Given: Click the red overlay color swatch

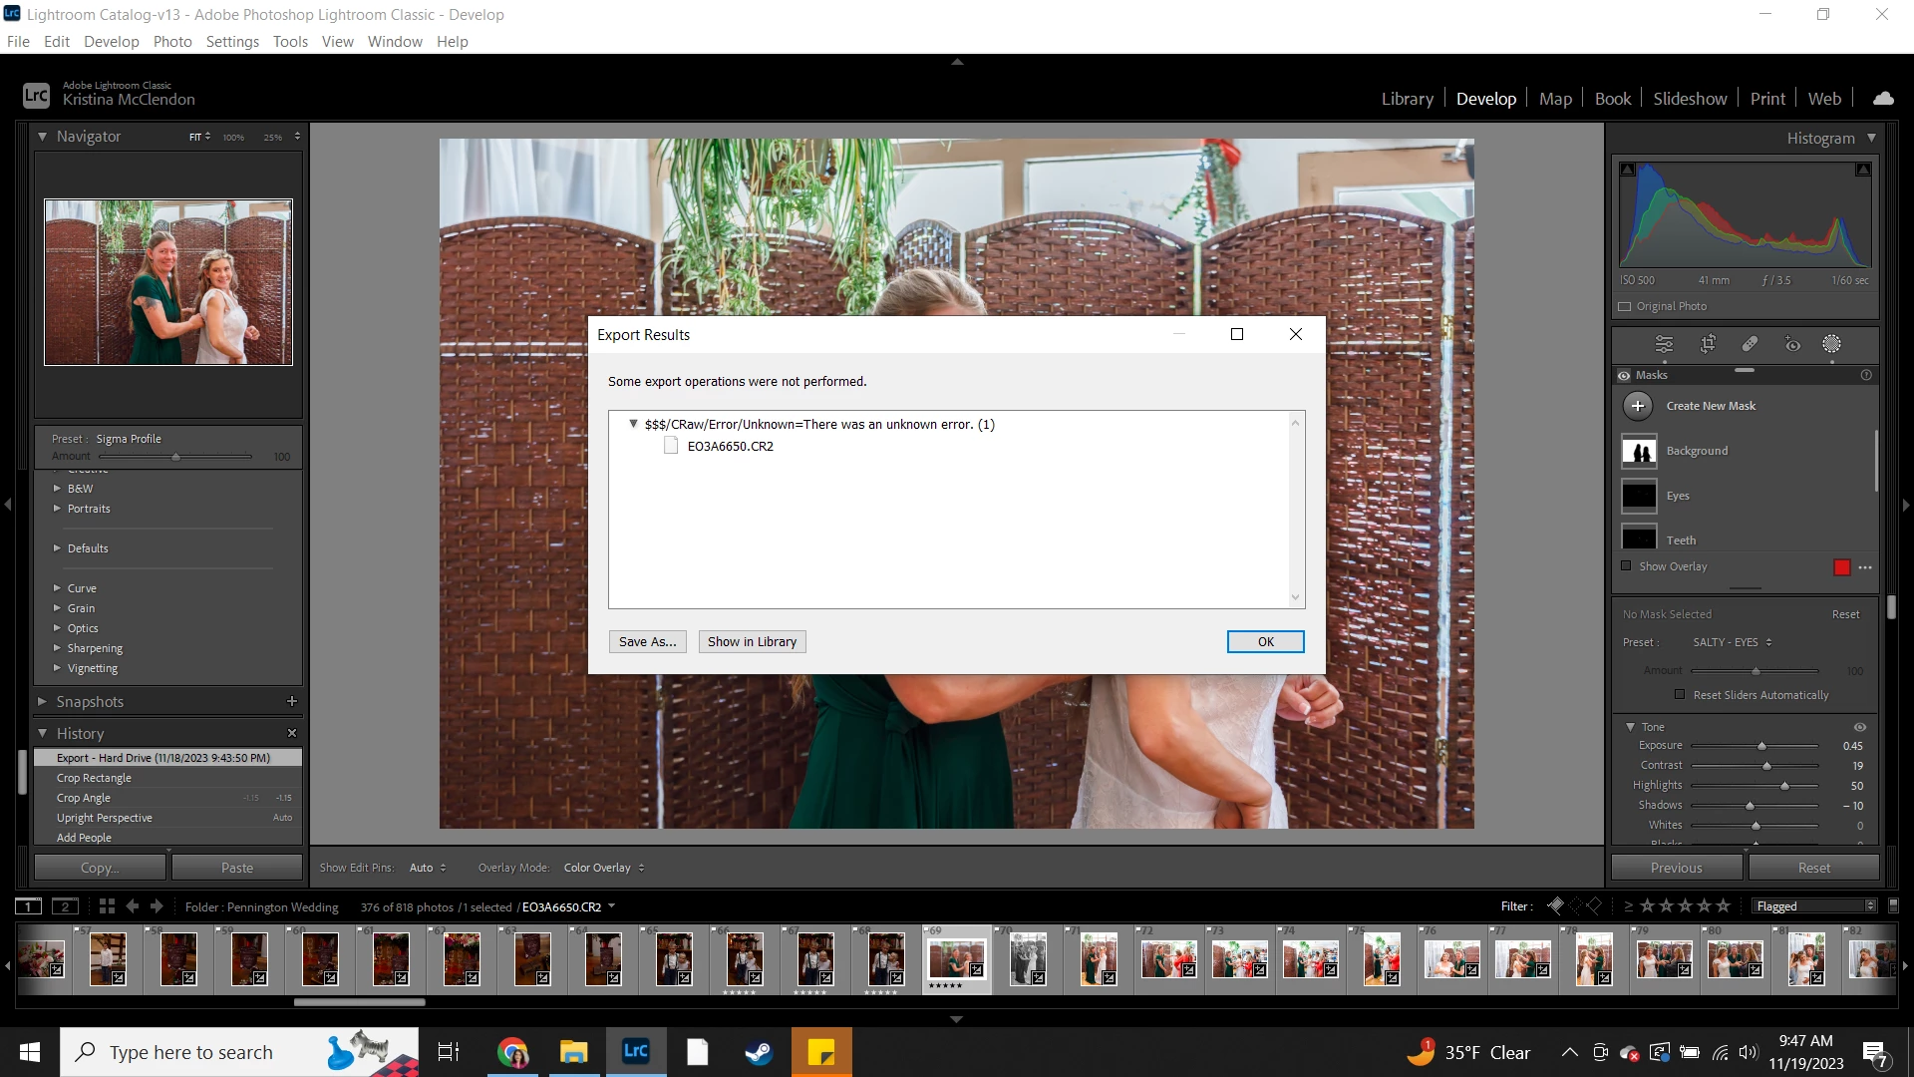Looking at the screenshot, I should (x=1841, y=566).
